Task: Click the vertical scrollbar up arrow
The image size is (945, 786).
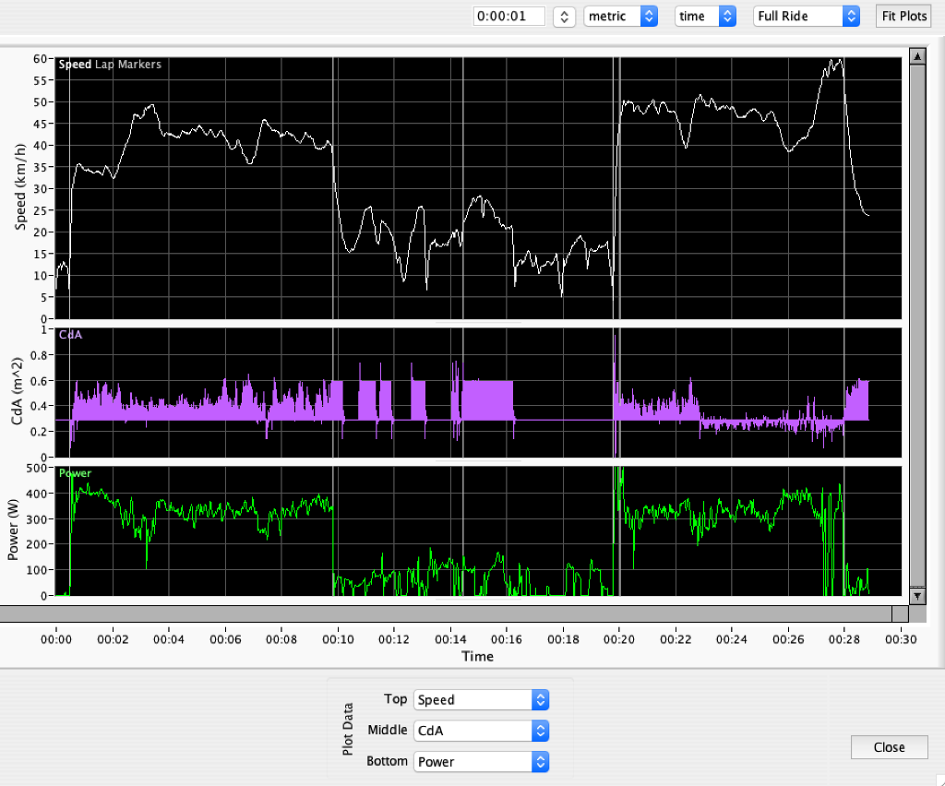Action: pyautogui.click(x=917, y=57)
